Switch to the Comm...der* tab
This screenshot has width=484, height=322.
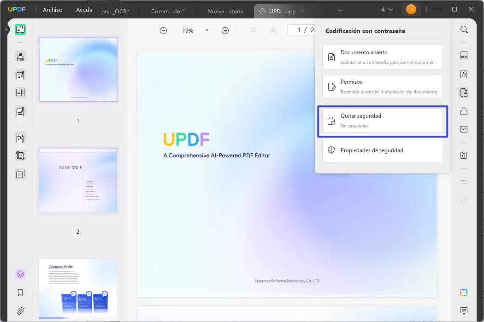pyautogui.click(x=168, y=11)
